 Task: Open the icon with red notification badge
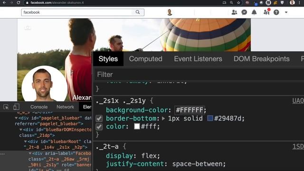(266, 12)
